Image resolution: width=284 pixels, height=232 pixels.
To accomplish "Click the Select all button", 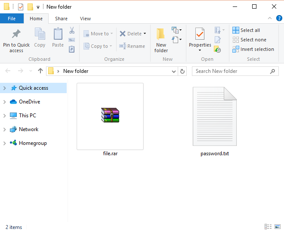I will click(x=246, y=30).
